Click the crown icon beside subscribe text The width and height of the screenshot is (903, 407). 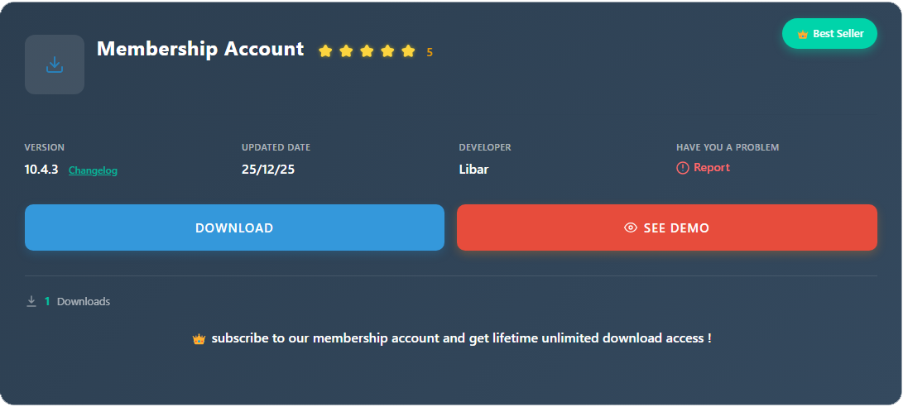click(x=199, y=339)
